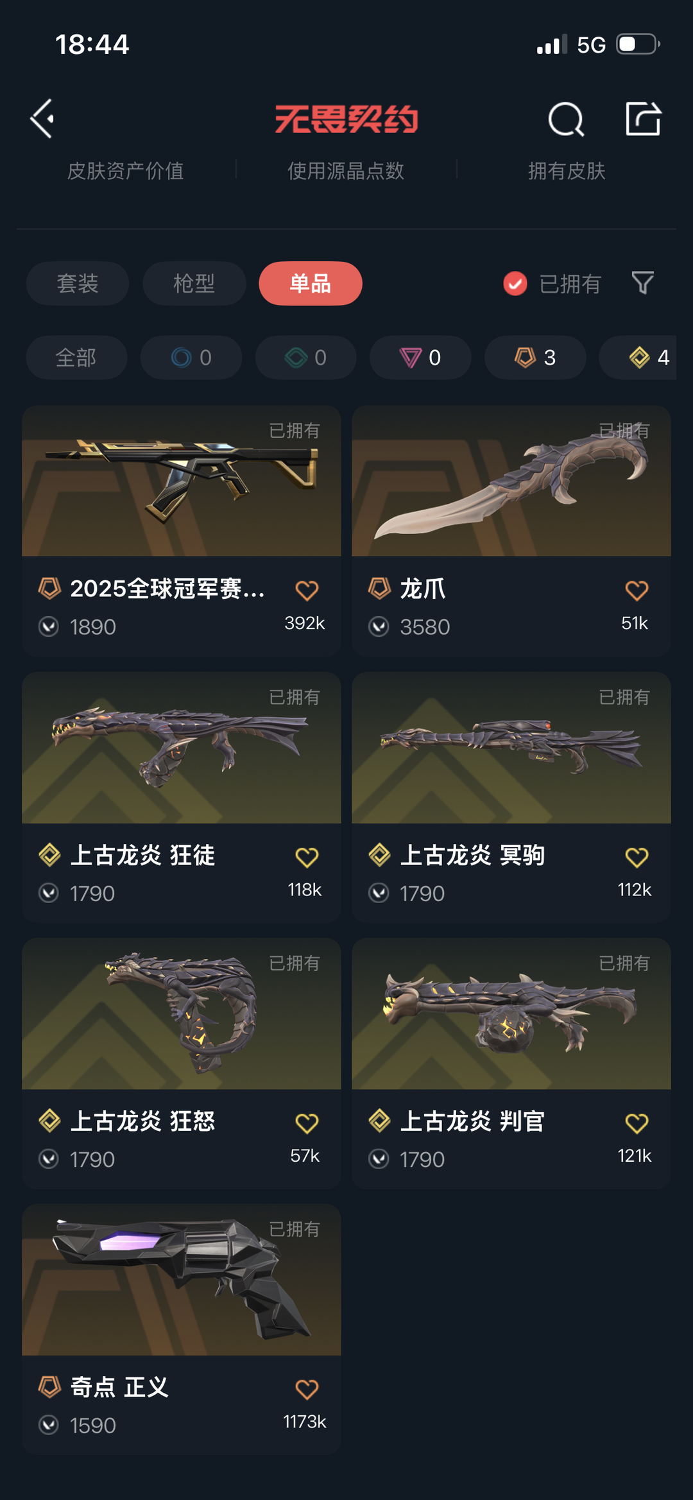Like the 上古龙炎 狂徒 skin heart

click(x=307, y=857)
